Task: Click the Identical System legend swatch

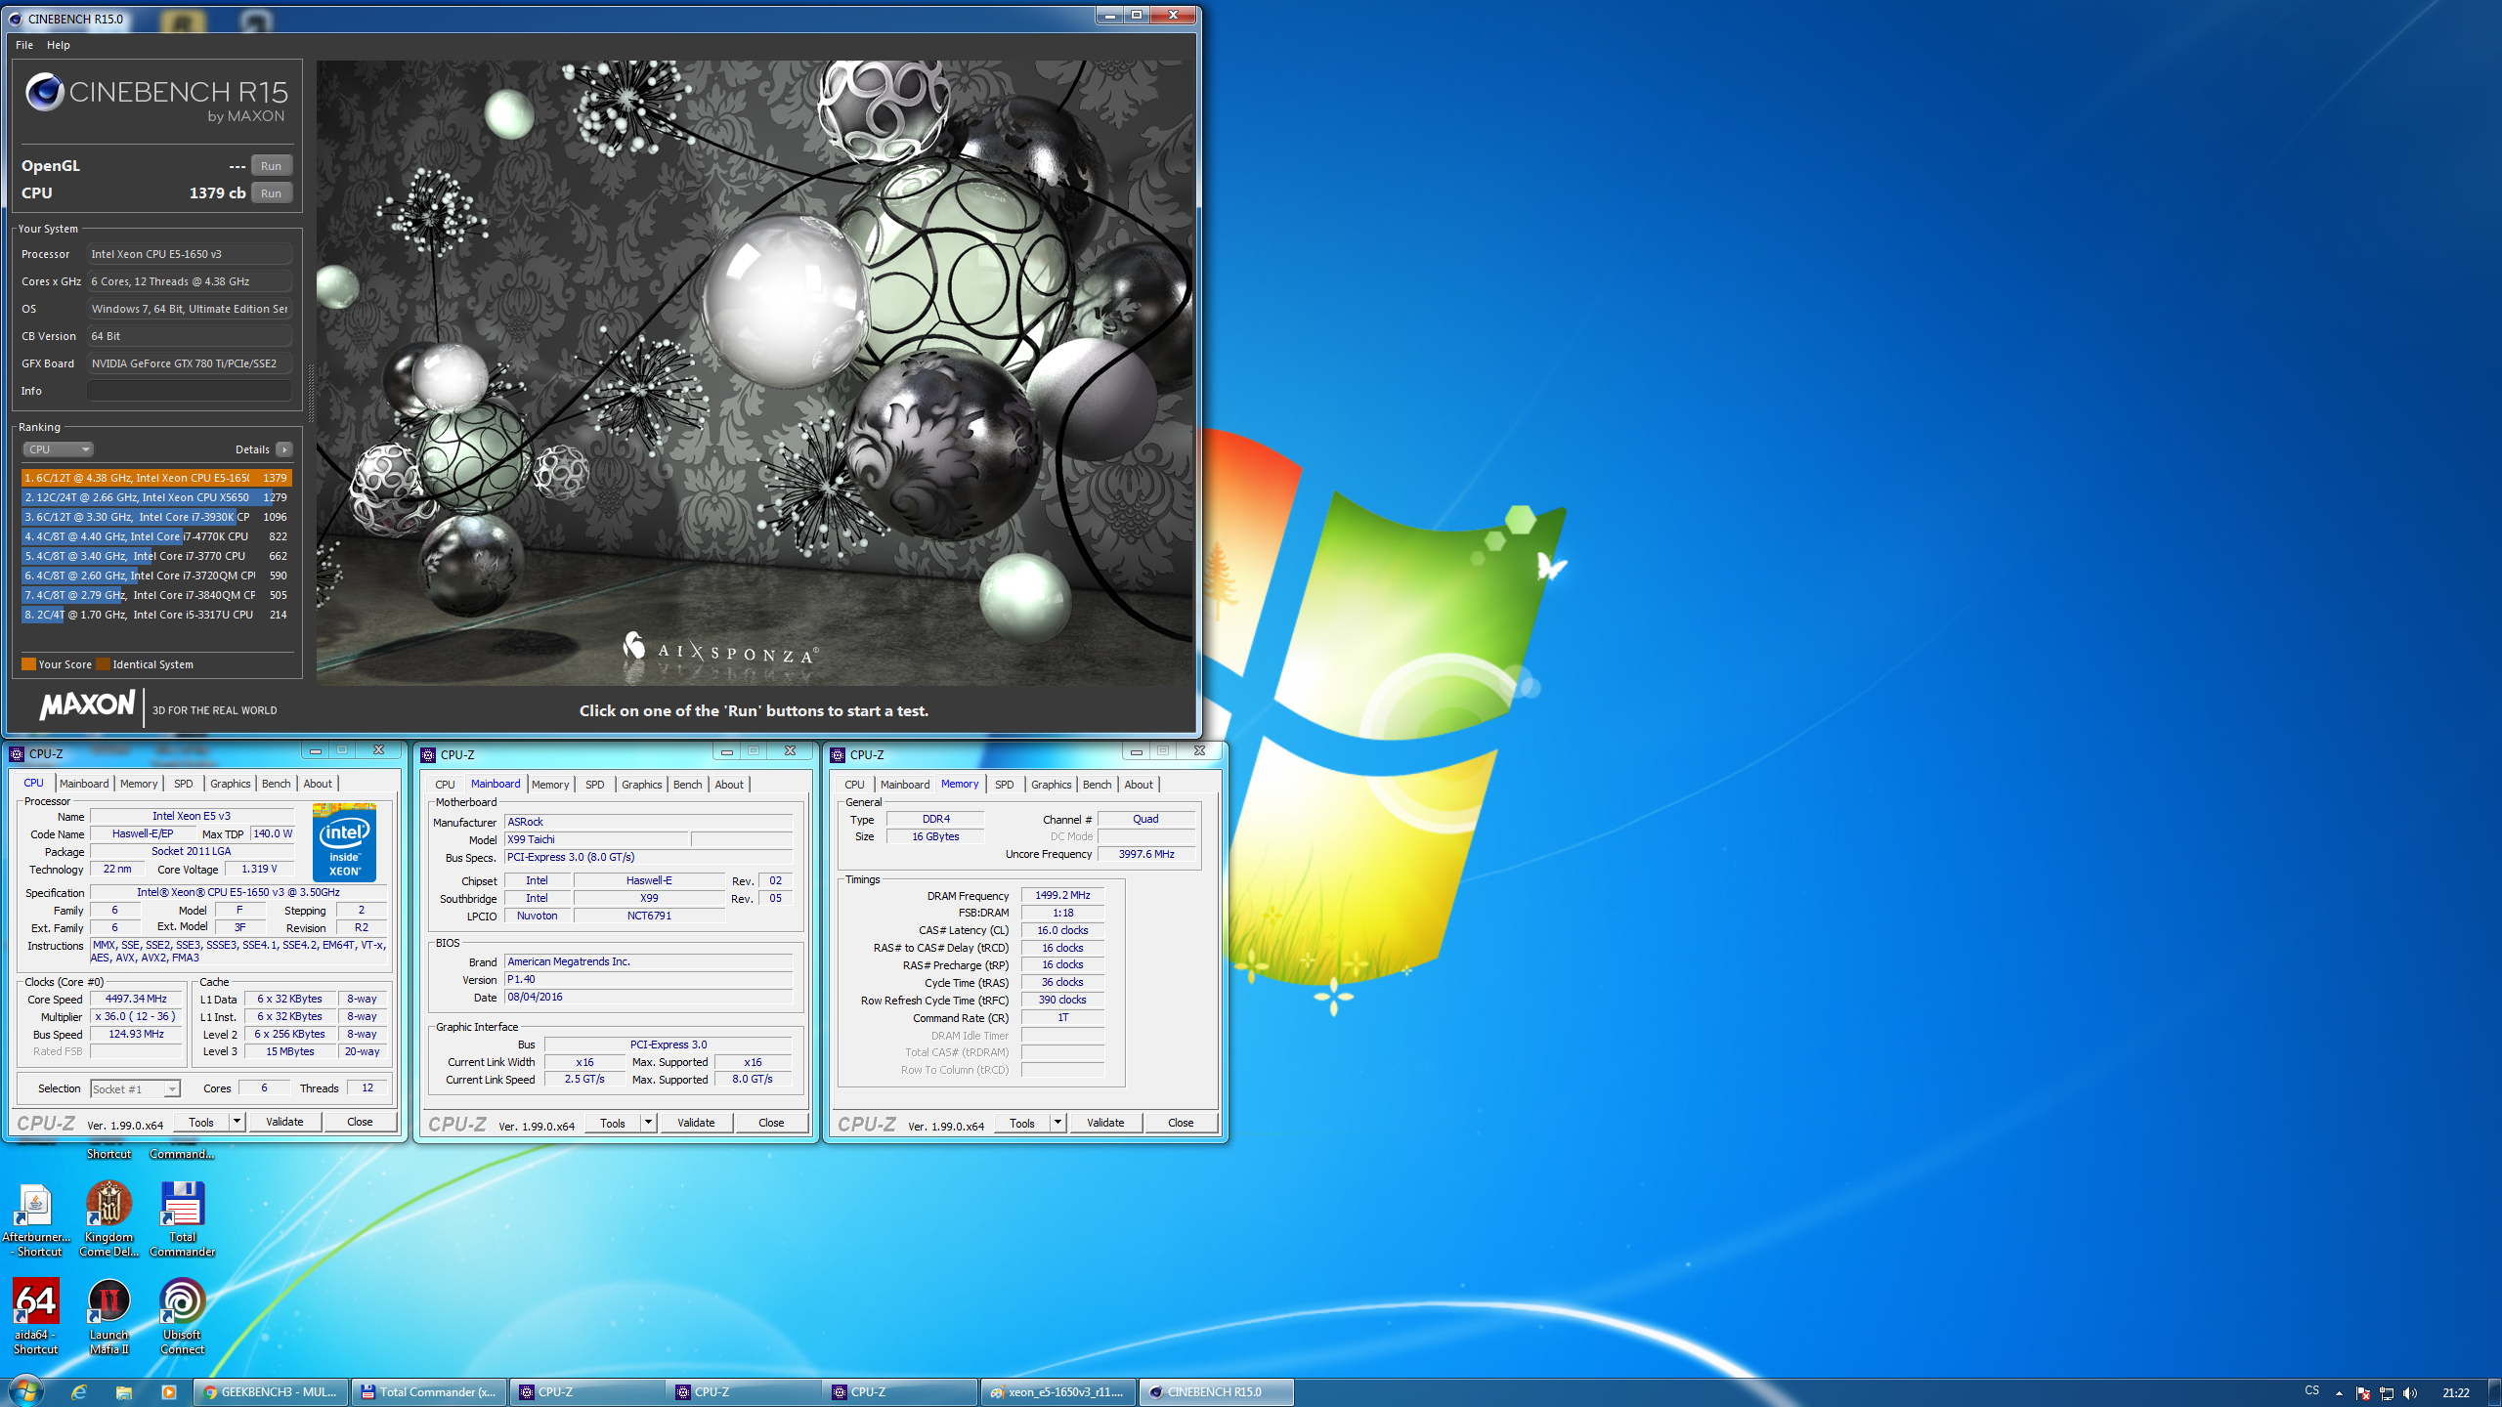Action: point(103,664)
